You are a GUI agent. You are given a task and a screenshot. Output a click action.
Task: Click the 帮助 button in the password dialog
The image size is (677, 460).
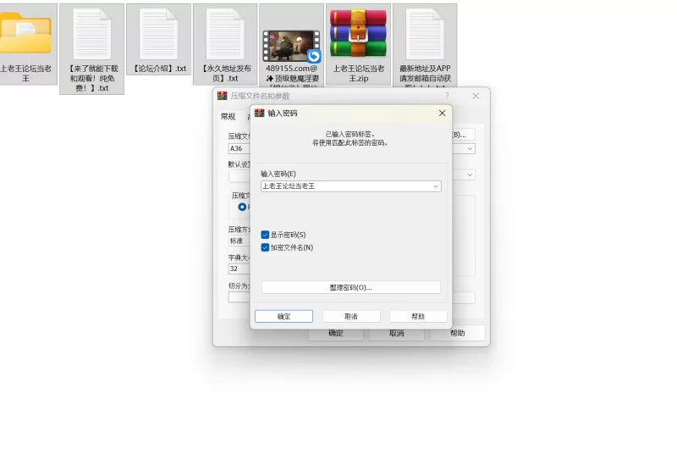(418, 317)
